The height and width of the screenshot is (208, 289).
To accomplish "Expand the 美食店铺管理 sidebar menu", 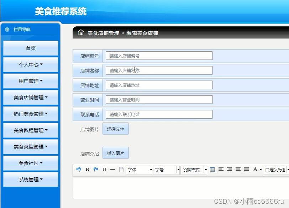I will (x=31, y=97).
